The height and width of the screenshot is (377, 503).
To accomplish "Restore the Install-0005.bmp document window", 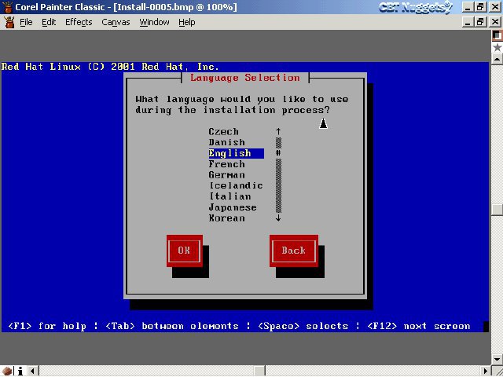I will [x=480, y=22].
